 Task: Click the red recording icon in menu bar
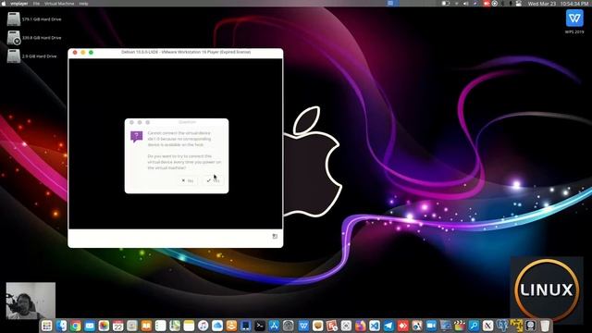pos(487,4)
